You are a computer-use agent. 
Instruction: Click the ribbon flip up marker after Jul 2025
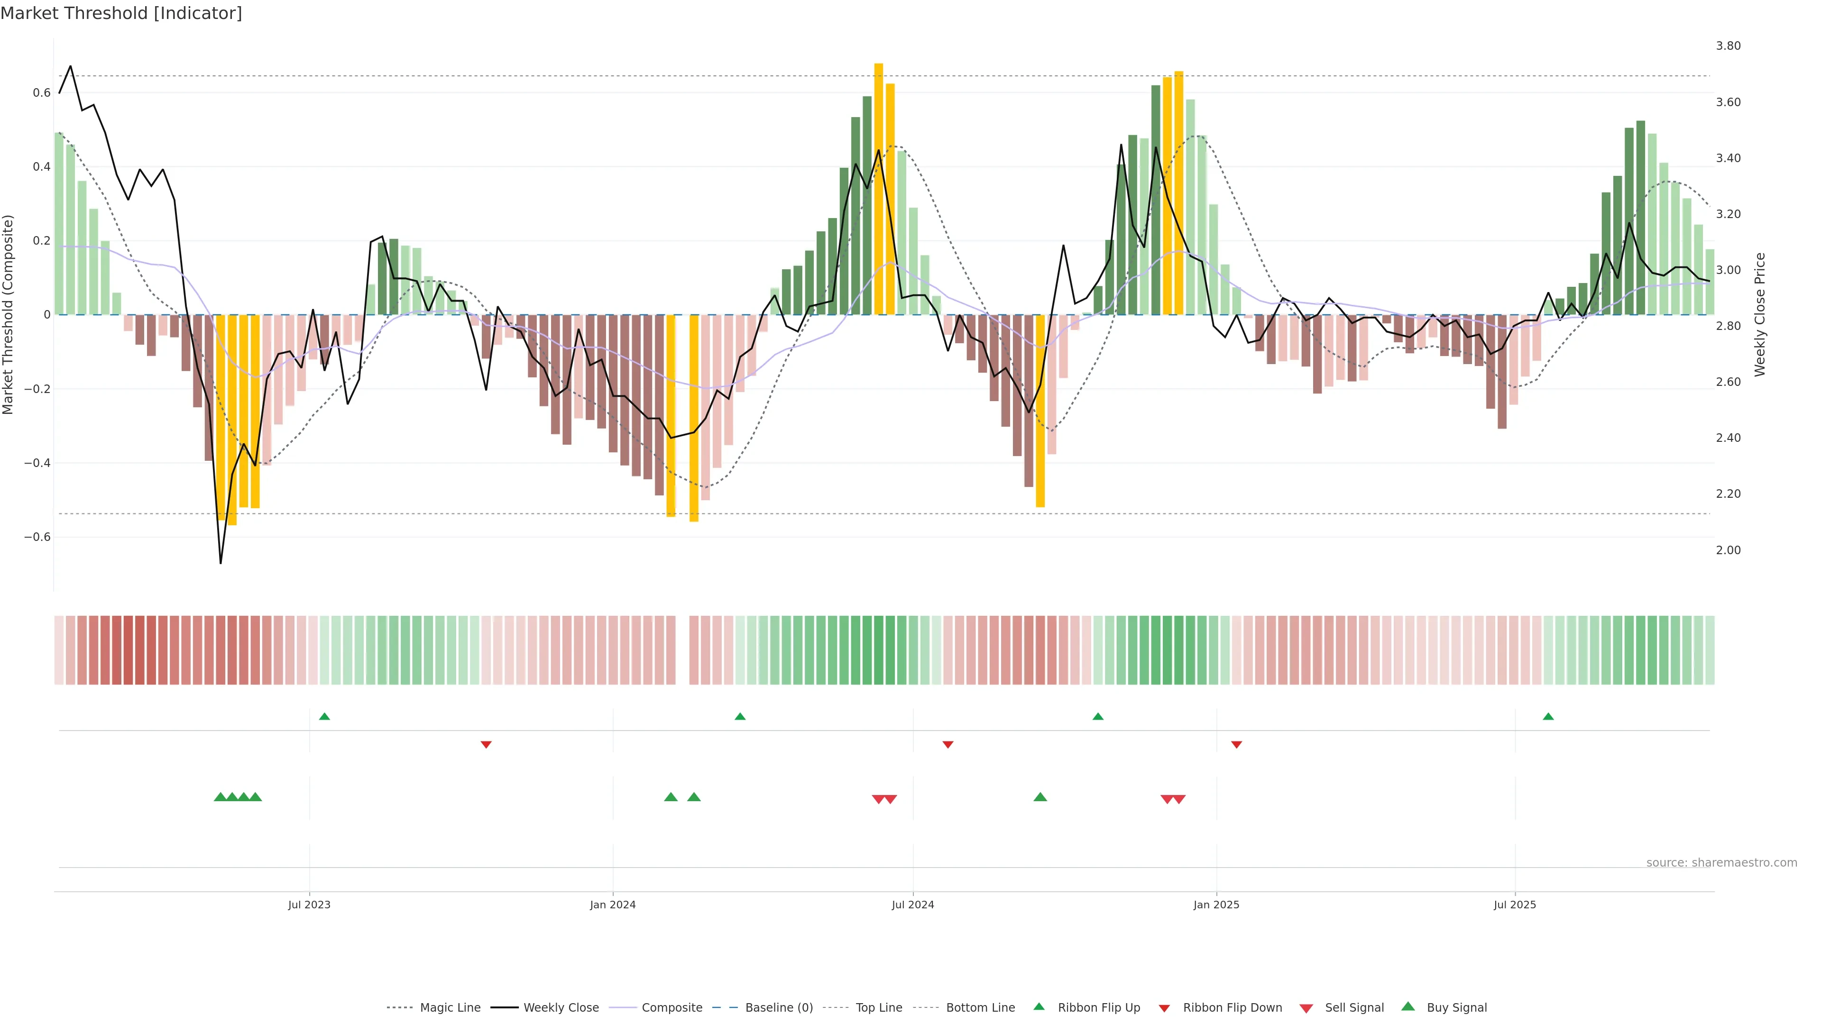click(x=1548, y=717)
